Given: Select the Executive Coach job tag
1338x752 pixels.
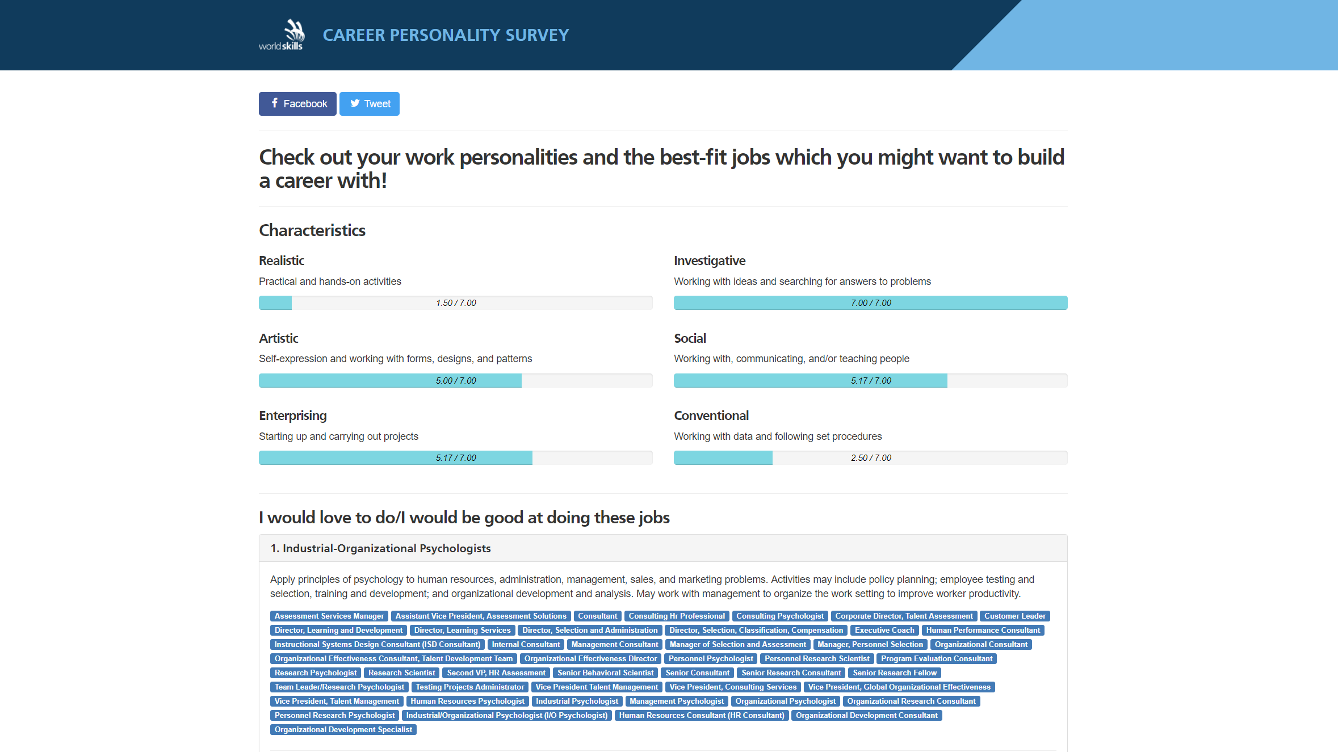Looking at the screenshot, I should pos(884,631).
